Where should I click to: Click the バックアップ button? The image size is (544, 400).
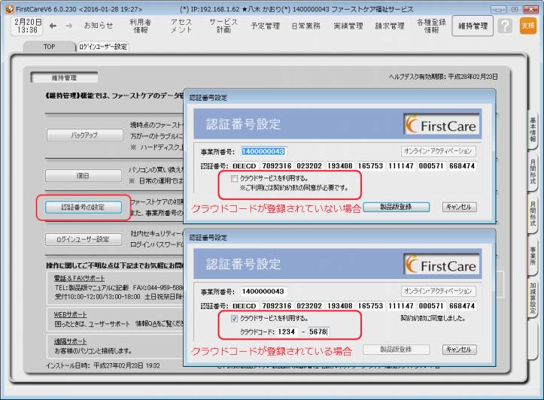point(84,135)
